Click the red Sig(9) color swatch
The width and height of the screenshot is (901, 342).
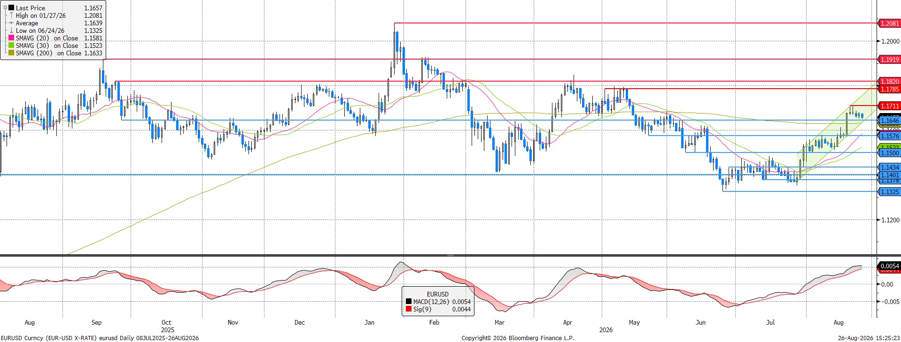(x=409, y=309)
